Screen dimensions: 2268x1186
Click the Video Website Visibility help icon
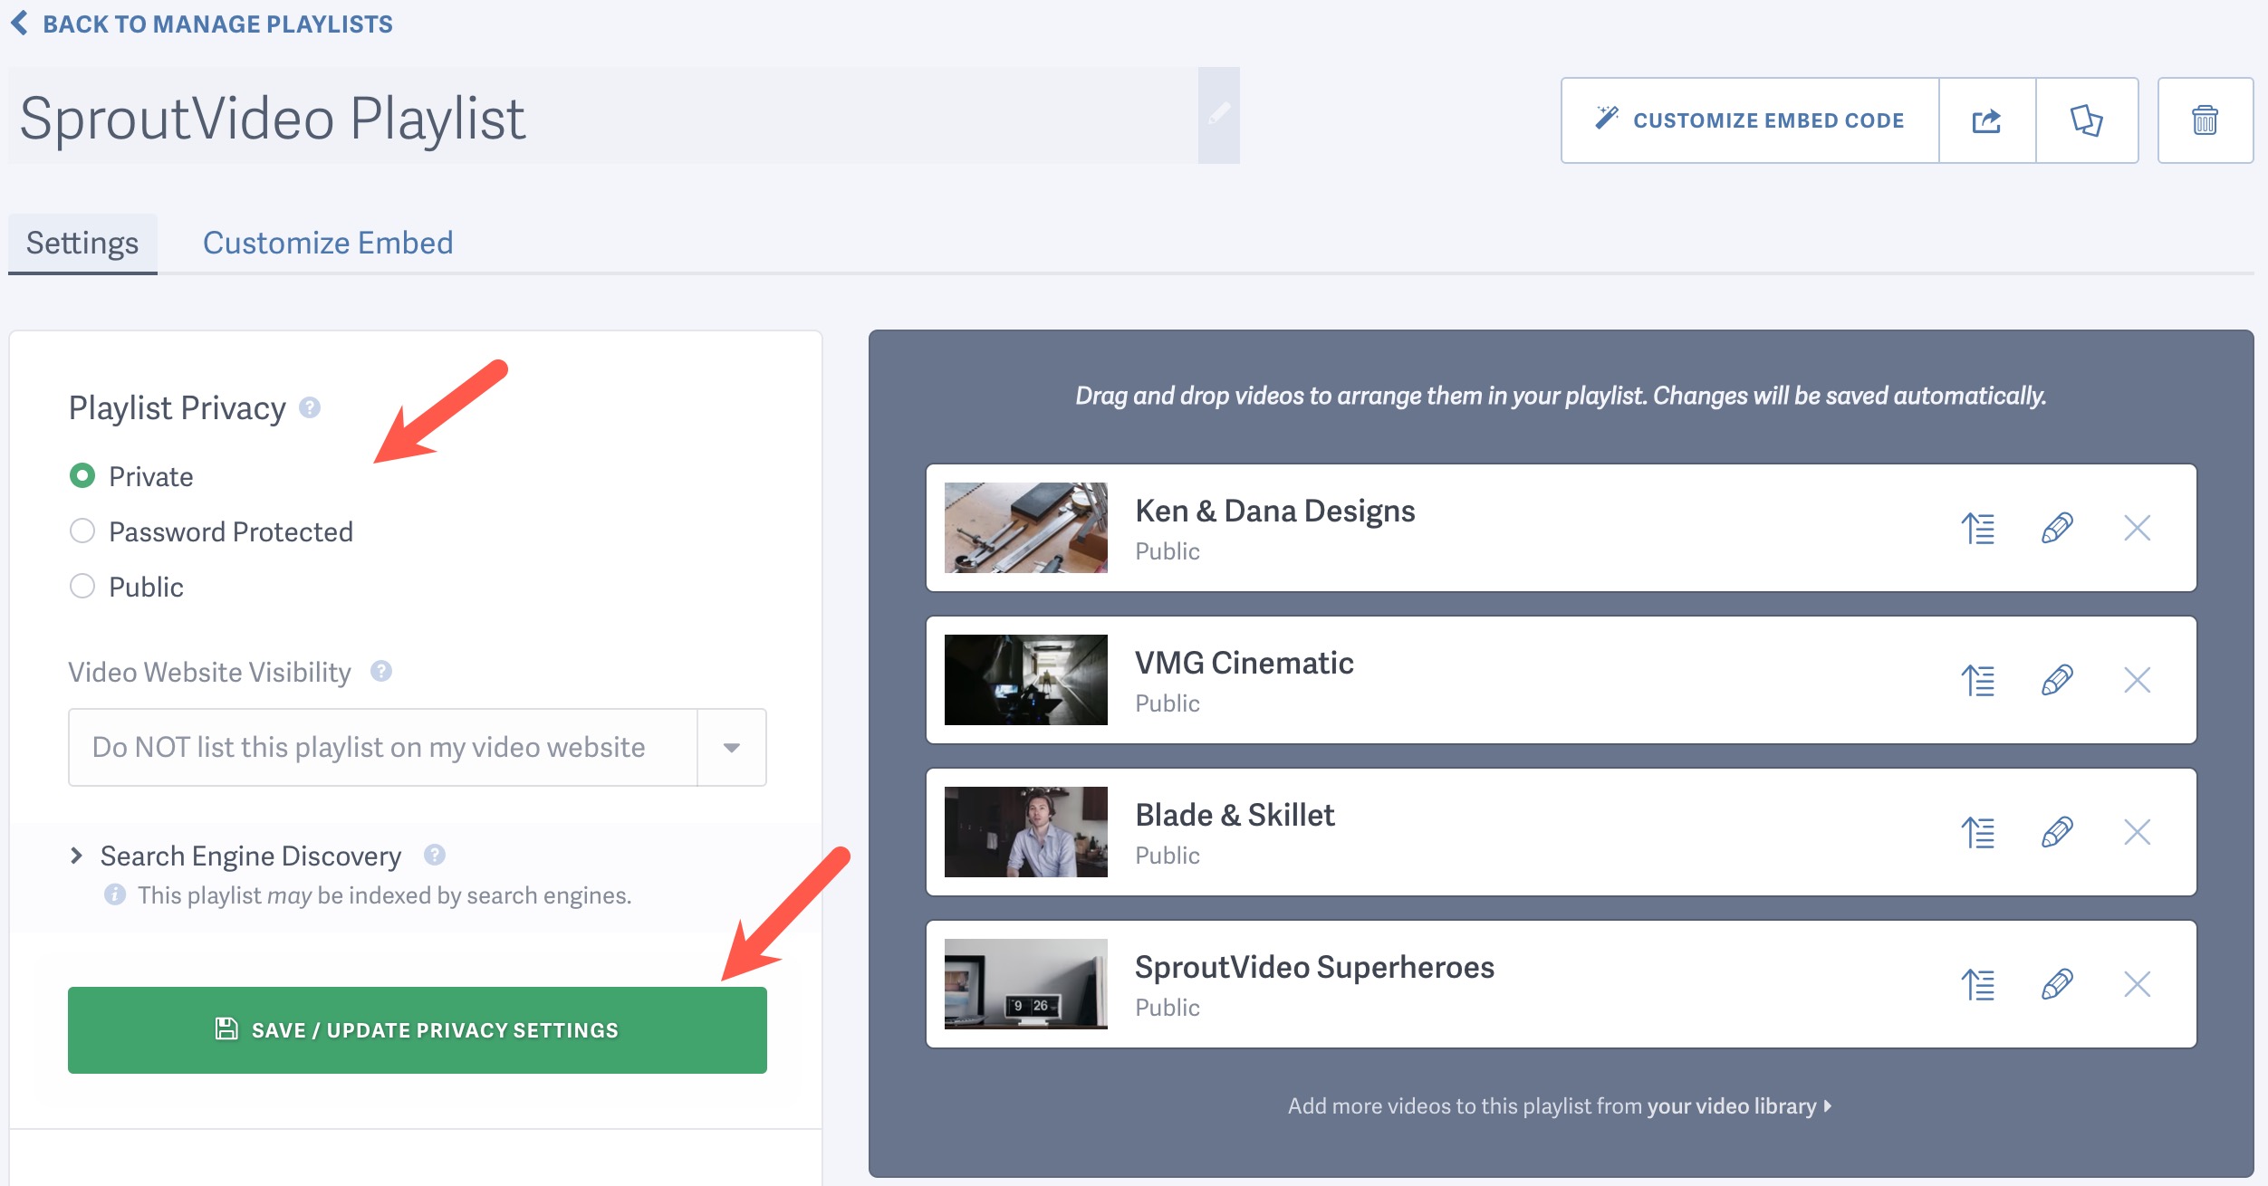click(x=380, y=672)
